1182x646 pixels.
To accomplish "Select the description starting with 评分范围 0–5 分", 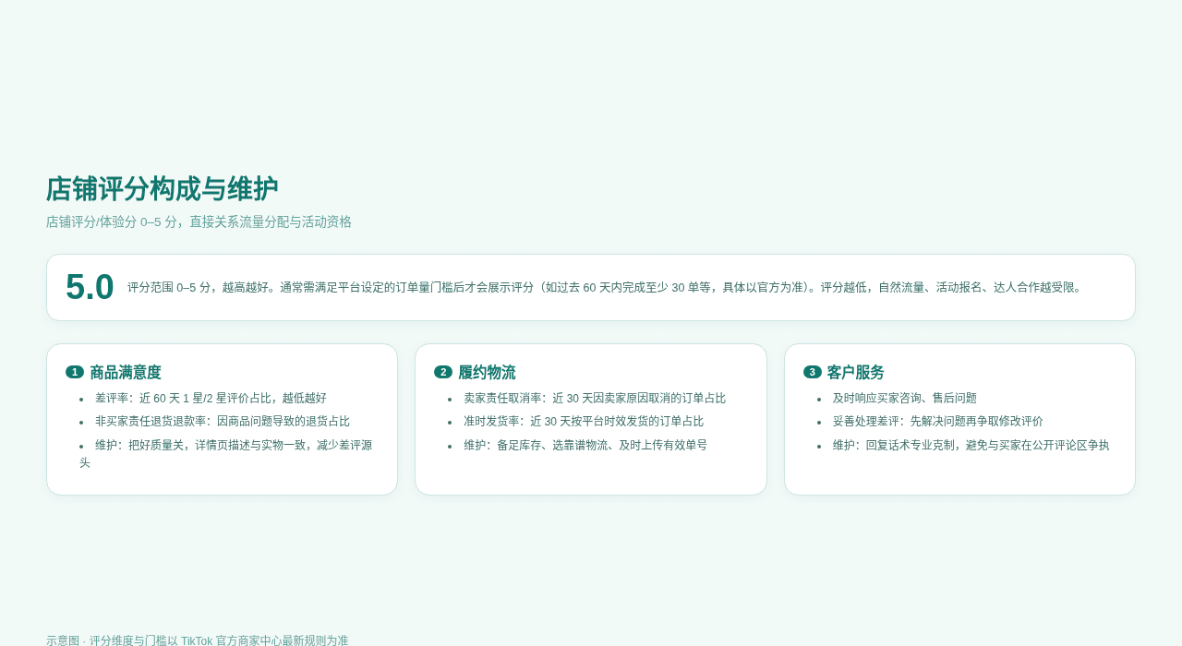I will tap(606, 287).
